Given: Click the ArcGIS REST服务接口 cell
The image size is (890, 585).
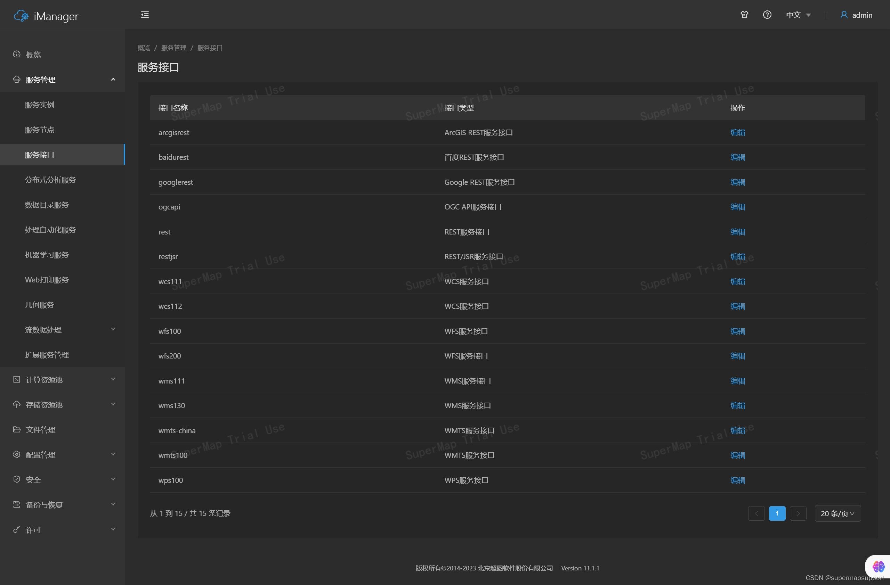Looking at the screenshot, I should click(478, 132).
